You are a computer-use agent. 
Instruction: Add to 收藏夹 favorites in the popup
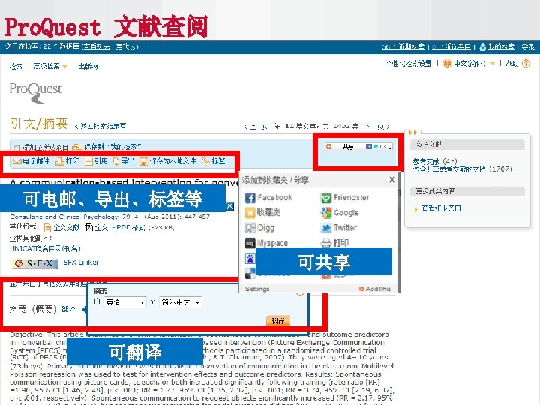click(x=262, y=212)
